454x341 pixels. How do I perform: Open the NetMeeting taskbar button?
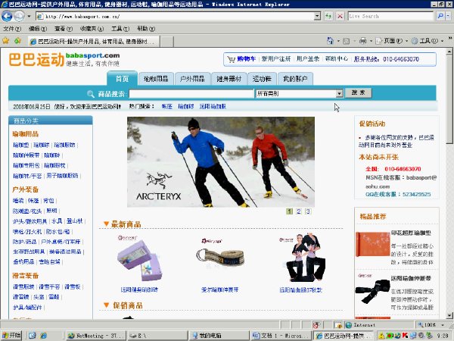click(x=96, y=336)
